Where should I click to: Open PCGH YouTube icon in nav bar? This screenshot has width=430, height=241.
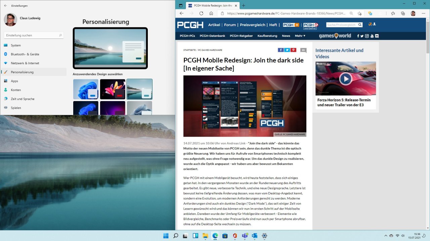pos(372,36)
